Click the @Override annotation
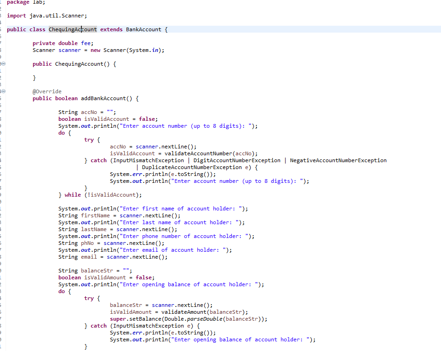441x351 pixels. click(x=46, y=91)
